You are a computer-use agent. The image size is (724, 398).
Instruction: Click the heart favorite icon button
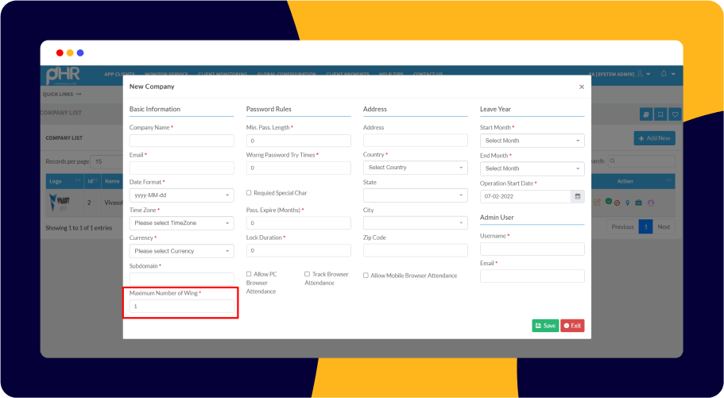[675, 114]
